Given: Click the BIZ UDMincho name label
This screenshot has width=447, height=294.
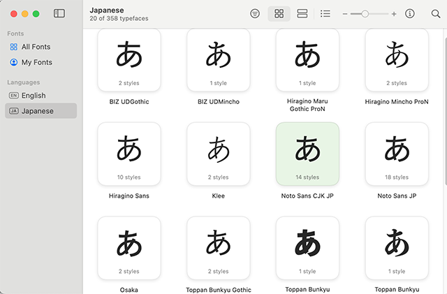Looking at the screenshot, I should 219,101.
